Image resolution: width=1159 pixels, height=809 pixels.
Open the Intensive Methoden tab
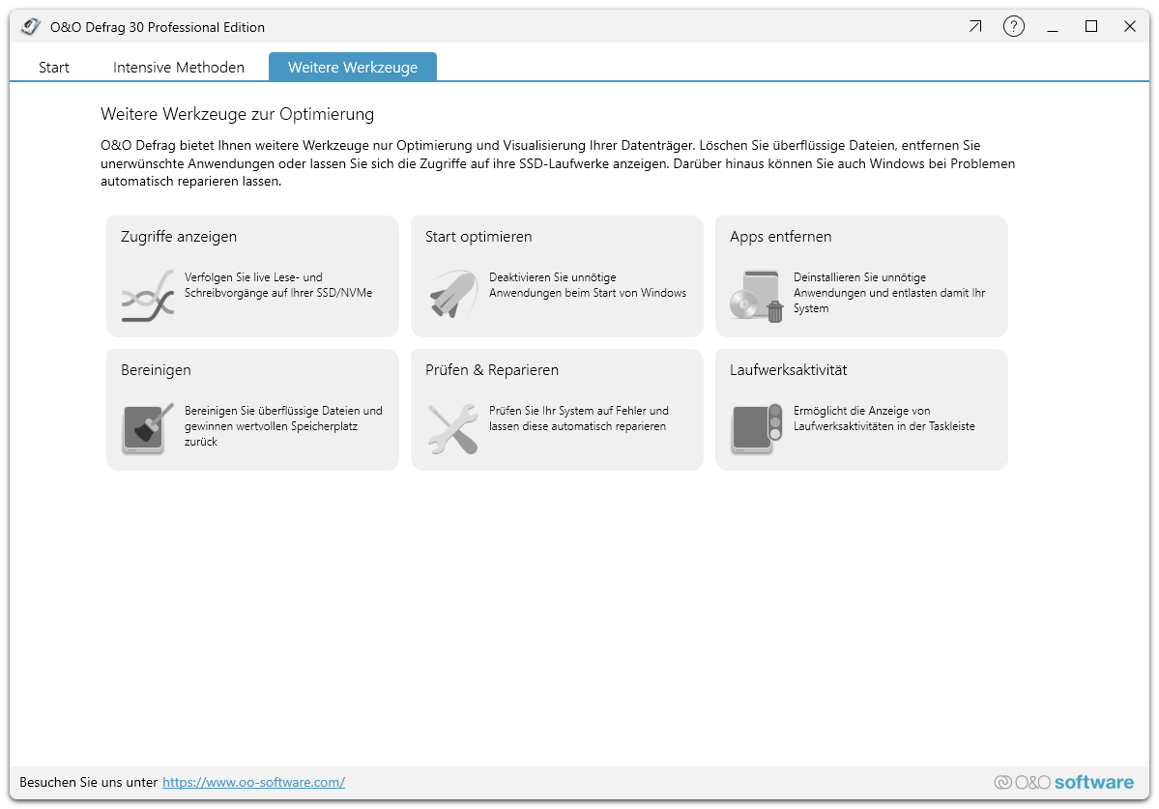[x=179, y=68]
